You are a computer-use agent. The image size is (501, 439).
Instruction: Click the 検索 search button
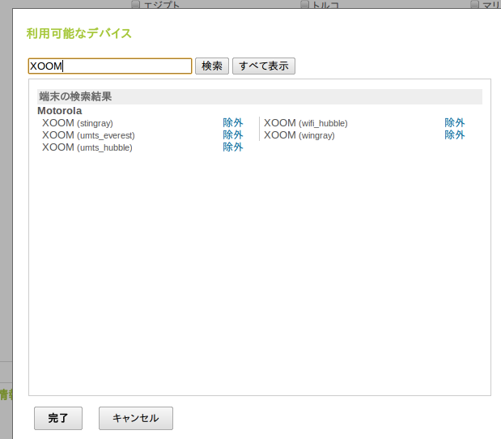(x=212, y=66)
